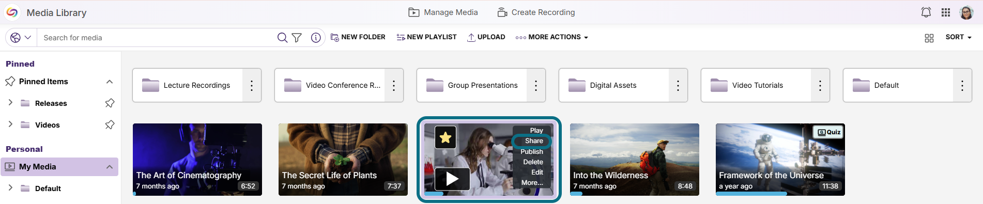The image size is (983, 204).
Task: Open Default folder card options menu
Action: [x=962, y=85]
